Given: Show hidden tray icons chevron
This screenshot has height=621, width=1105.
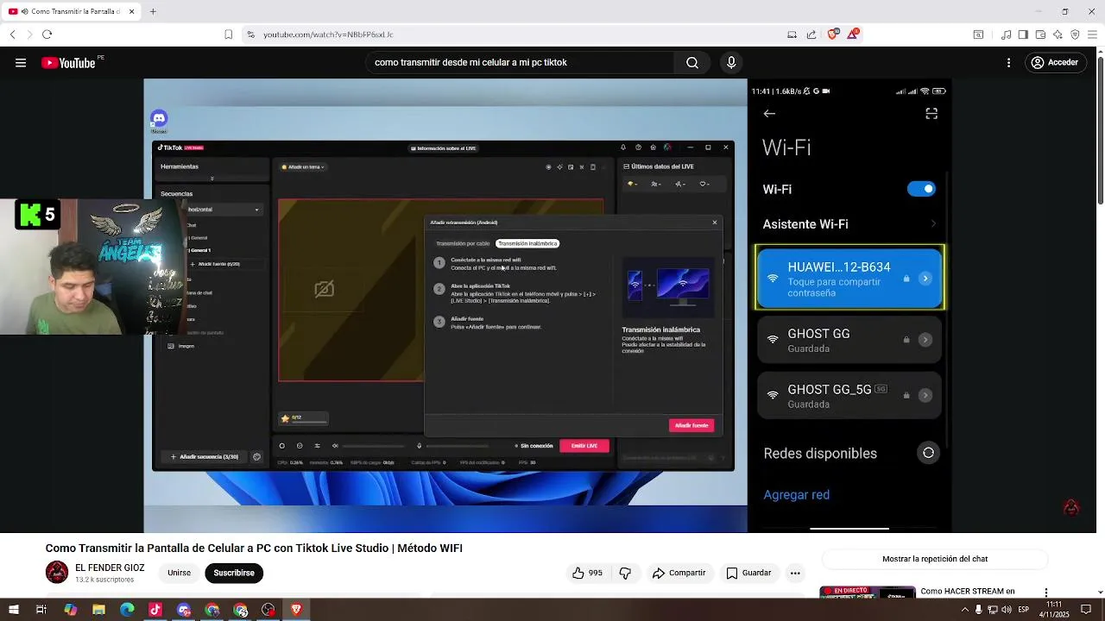Looking at the screenshot, I should (x=965, y=610).
